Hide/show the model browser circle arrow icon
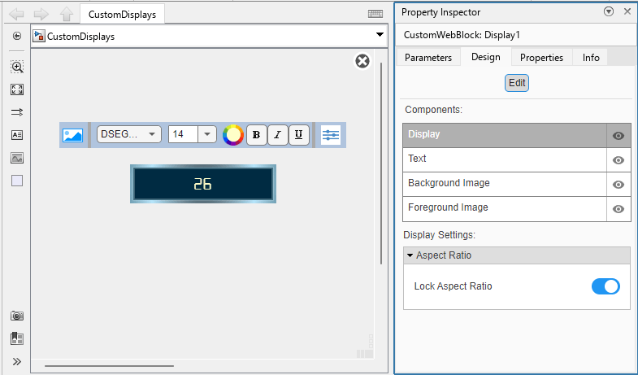This screenshot has height=375, width=638. point(17,37)
